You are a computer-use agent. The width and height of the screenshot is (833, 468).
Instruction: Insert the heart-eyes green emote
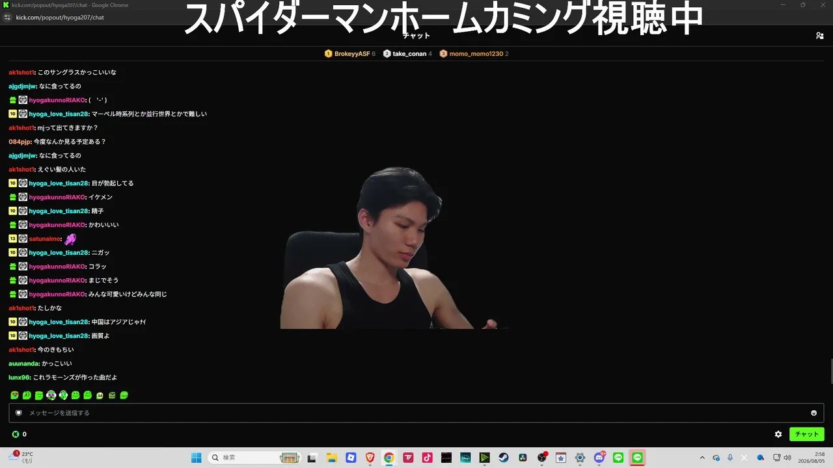(14, 395)
